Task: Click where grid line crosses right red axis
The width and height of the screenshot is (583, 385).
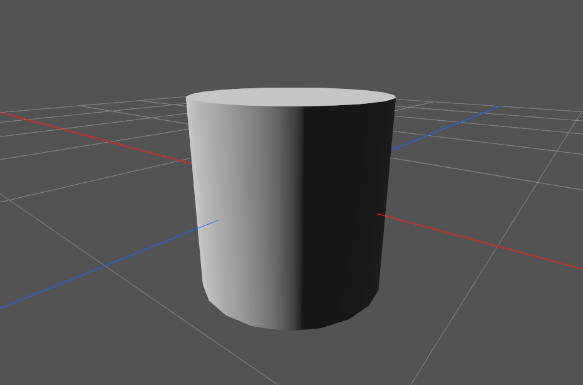Action: tap(498, 246)
